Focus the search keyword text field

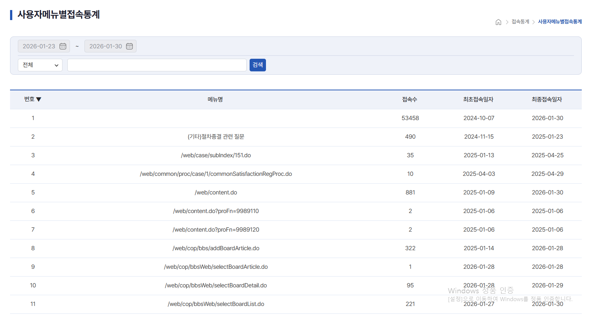point(157,65)
